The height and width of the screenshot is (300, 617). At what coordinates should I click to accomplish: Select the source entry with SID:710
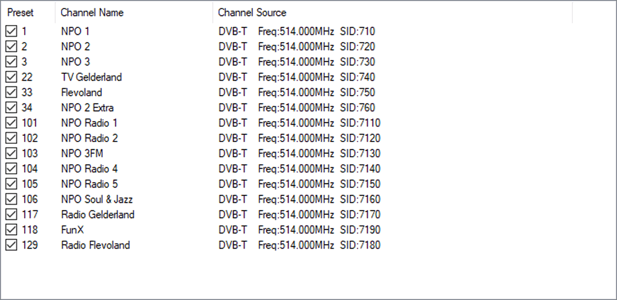click(296, 31)
